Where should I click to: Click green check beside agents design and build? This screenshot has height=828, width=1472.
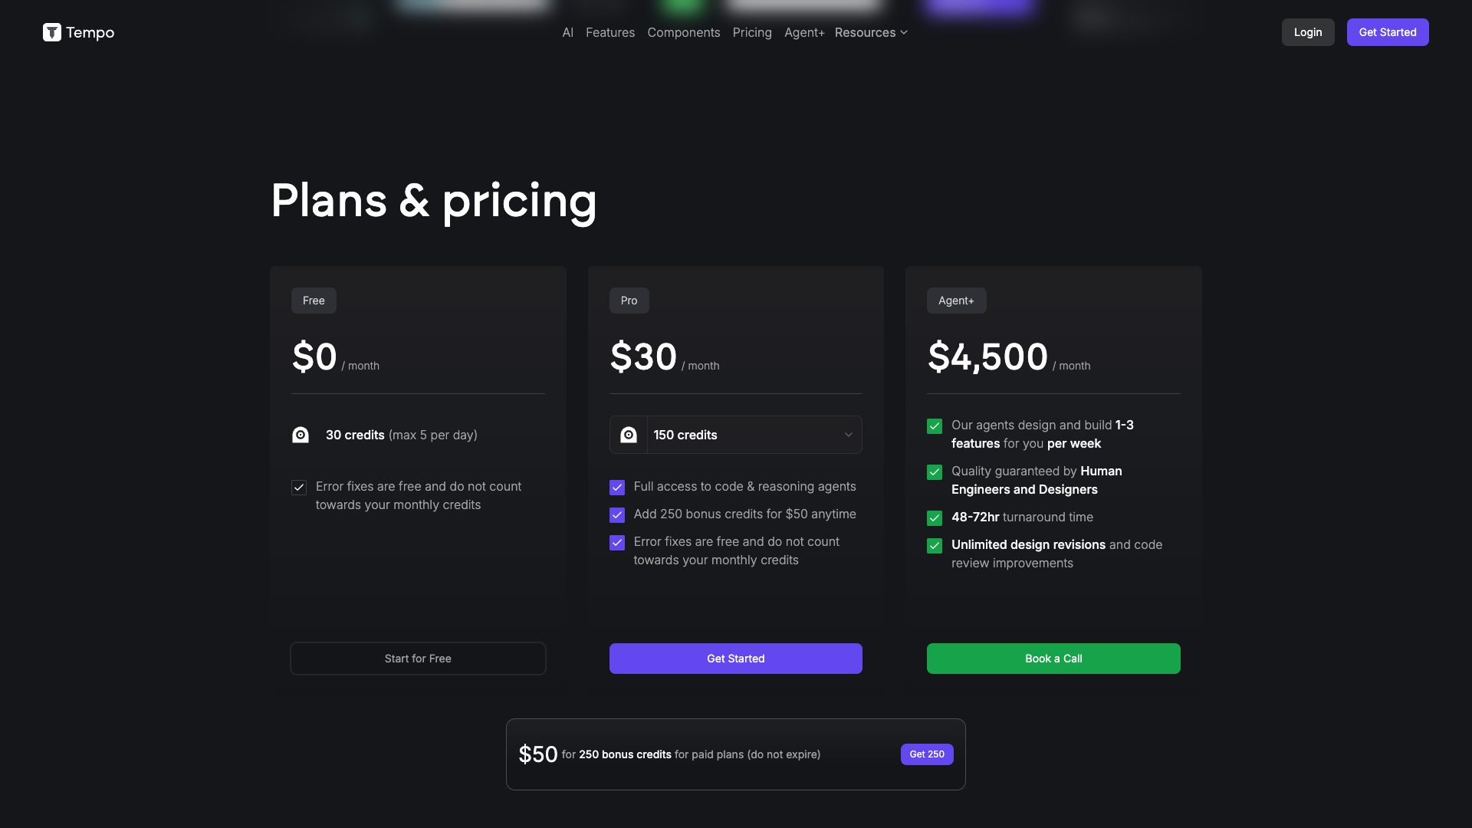pyautogui.click(x=935, y=426)
